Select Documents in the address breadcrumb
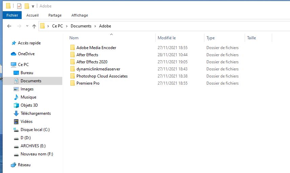This screenshot has width=290, height=173. click(81, 26)
